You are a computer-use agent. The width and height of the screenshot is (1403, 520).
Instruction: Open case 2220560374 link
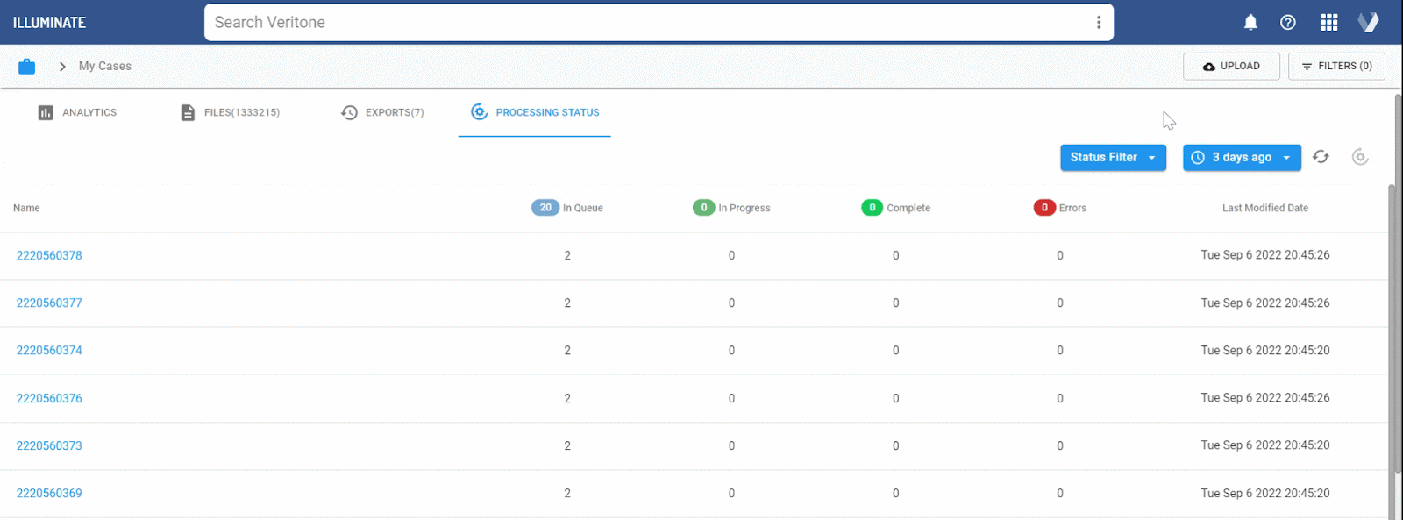pos(49,350)
